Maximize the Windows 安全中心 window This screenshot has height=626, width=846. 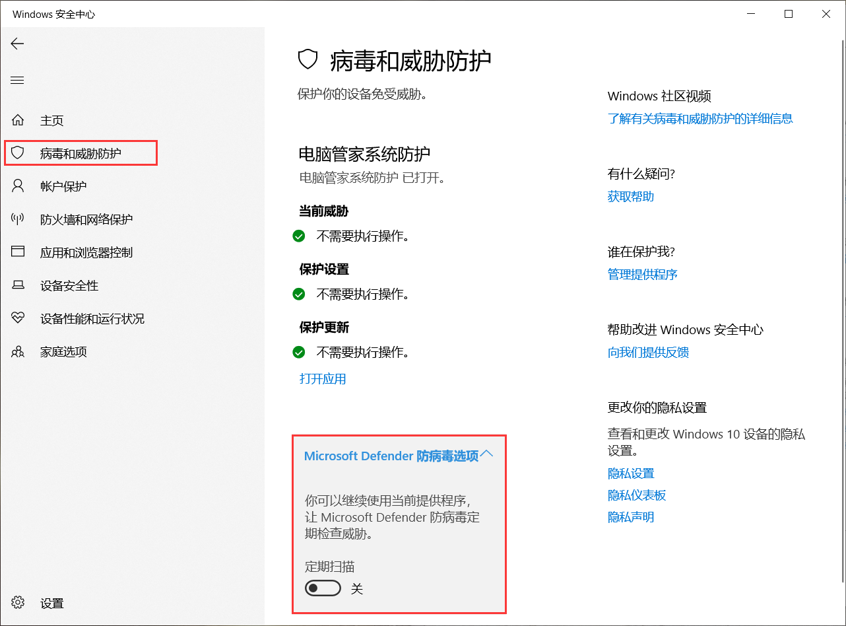click(x=789, y=14)
